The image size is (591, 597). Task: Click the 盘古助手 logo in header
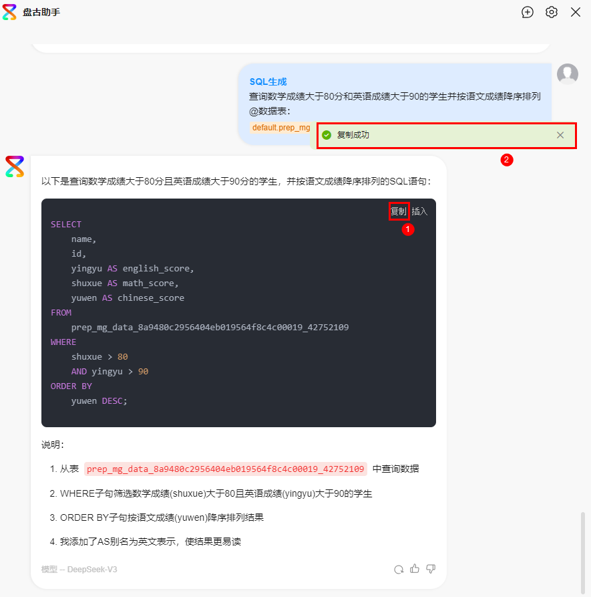click(9, 12)
